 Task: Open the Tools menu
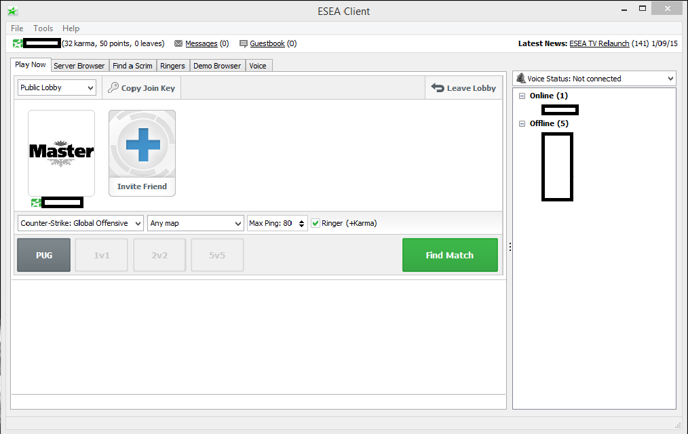[43, 28]
